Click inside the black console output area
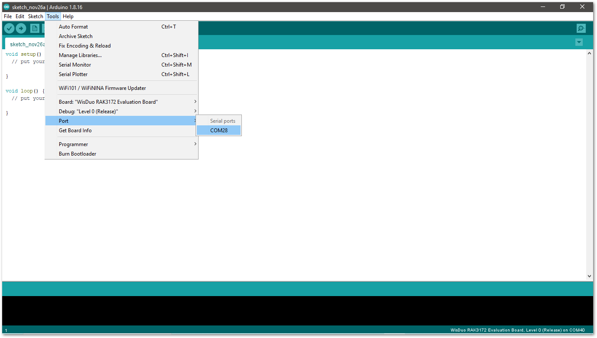The height and width of the screenshot is (338, 597). tap(298, 310)
